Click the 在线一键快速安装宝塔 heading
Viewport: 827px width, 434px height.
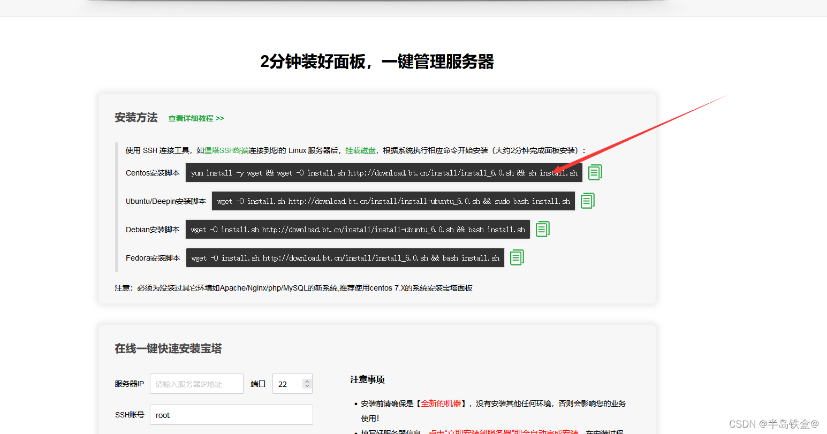[168, 348]
